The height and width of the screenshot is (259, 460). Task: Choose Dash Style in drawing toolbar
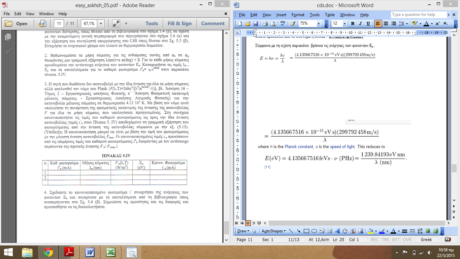click(412, 231)
